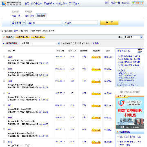Focus the second search input field
Image resolution: width=147 pixels, height=147 pixels.
coord(81,23)
